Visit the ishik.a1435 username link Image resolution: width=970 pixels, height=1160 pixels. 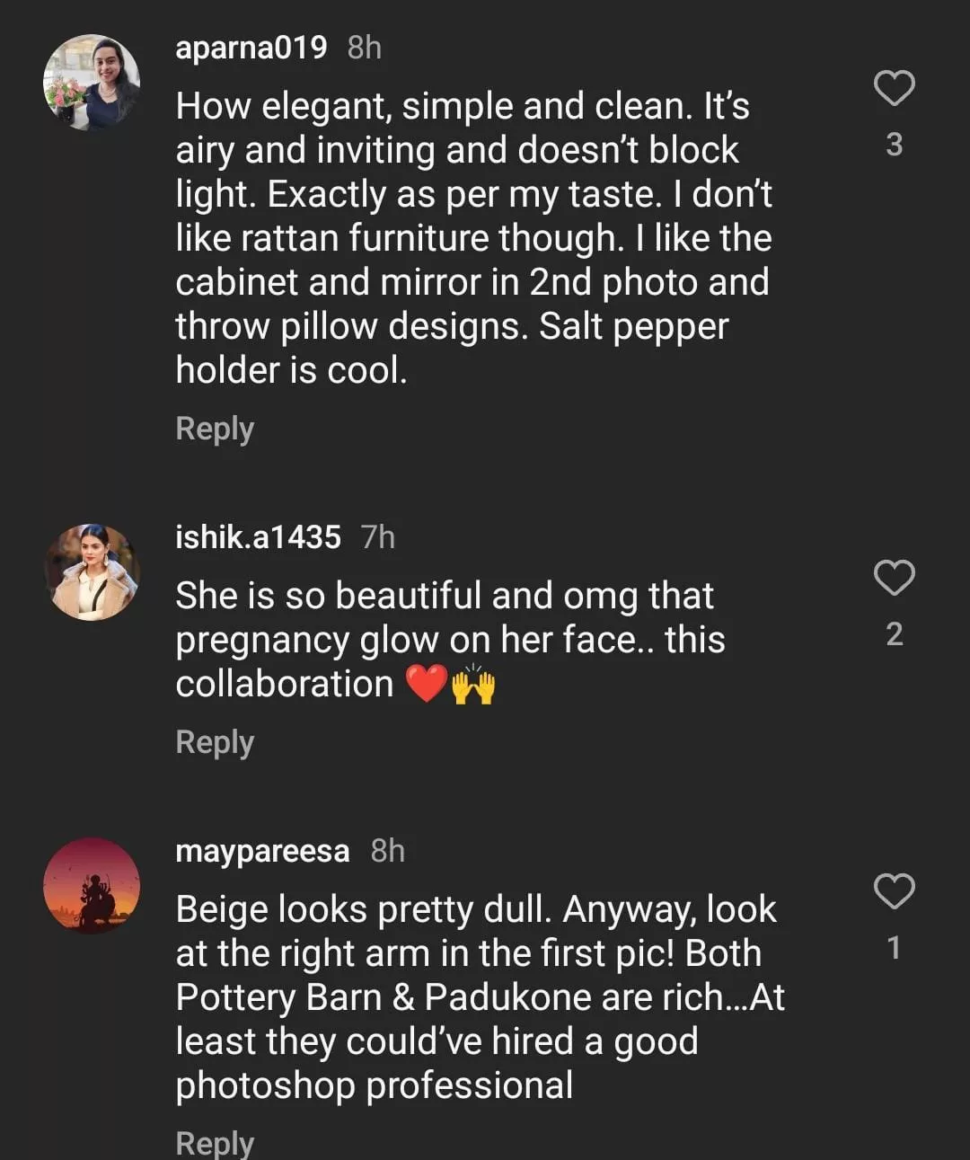tap(258, 537)
